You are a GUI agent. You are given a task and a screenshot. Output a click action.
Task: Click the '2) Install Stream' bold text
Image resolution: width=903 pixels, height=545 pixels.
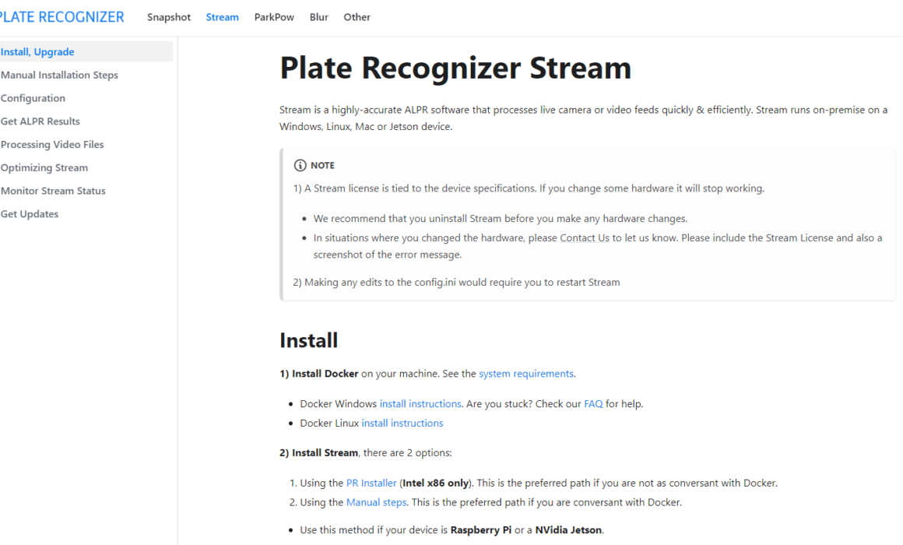pos(319,453)
